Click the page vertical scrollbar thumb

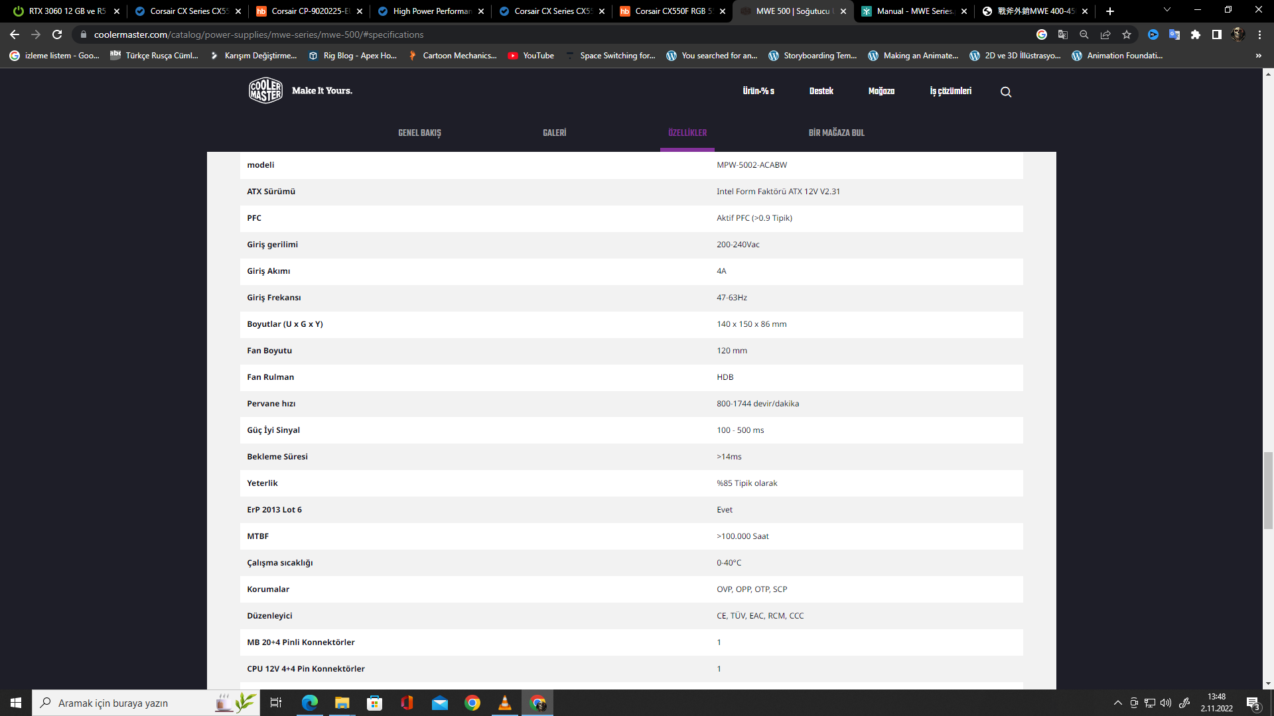pyautogui.click(x=1268, y=491)
